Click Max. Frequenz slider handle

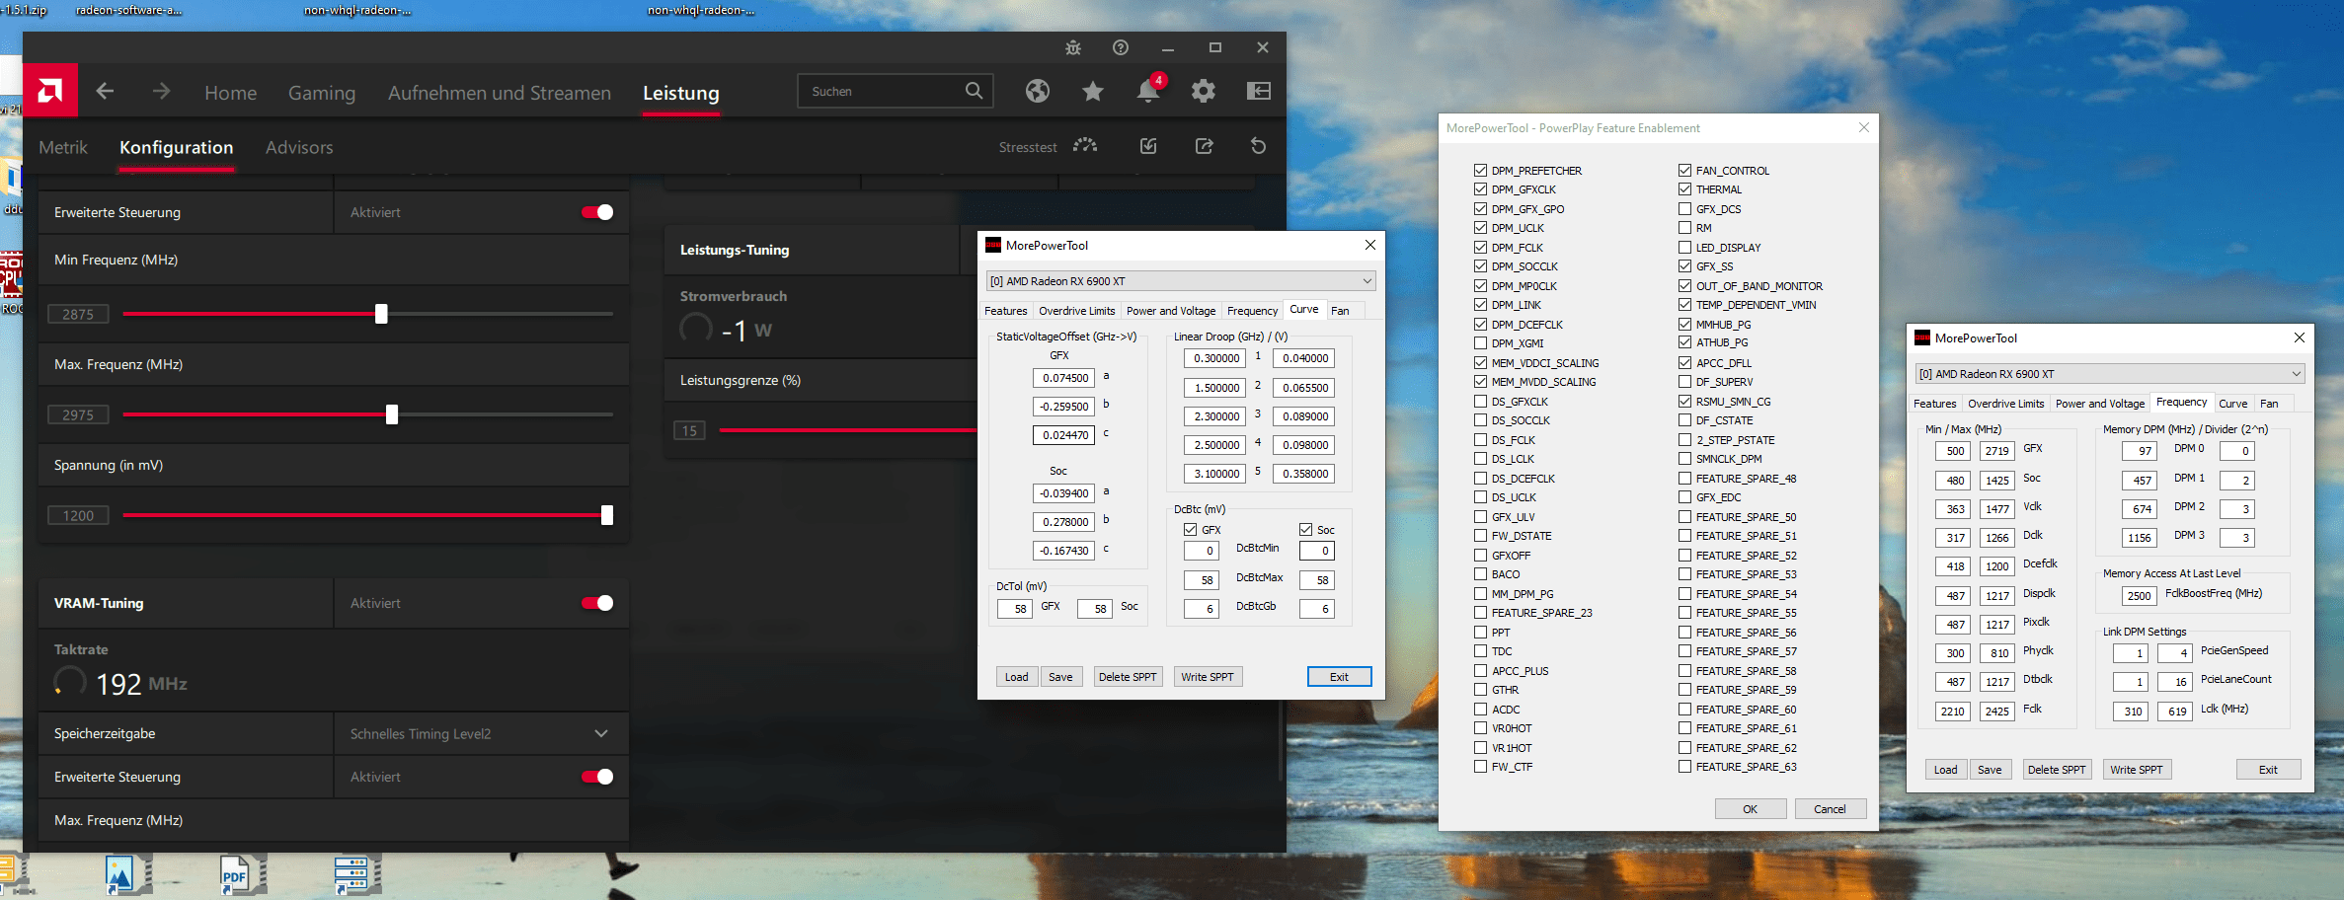(392, 414)
